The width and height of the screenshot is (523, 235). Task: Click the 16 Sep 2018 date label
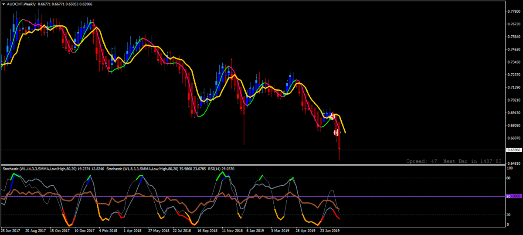pos(207,230)
